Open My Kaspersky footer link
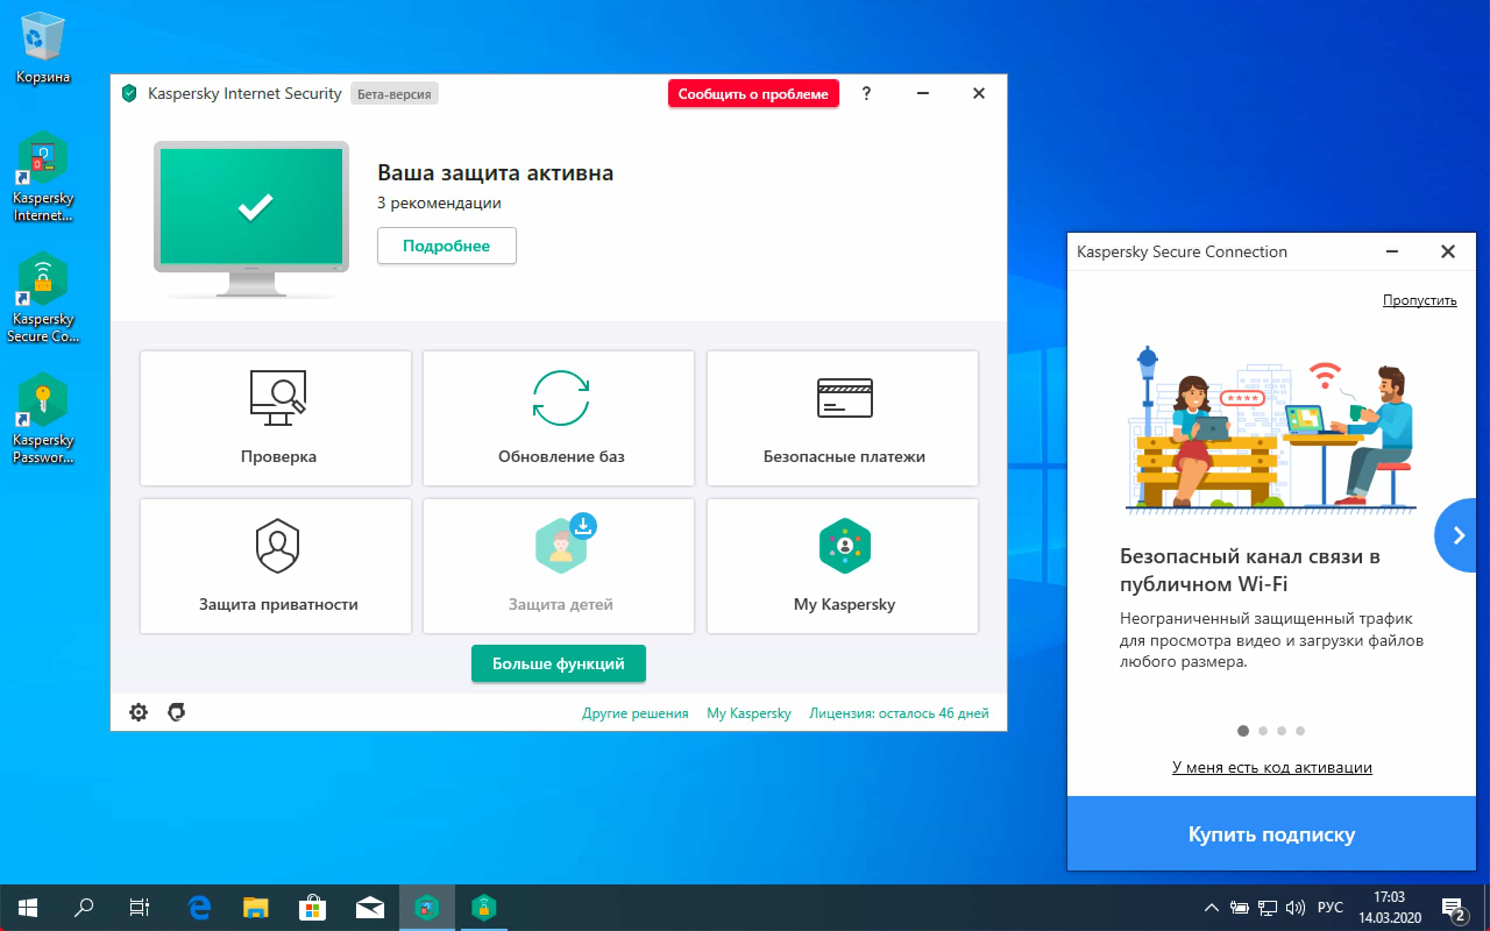 pos(748,713)
